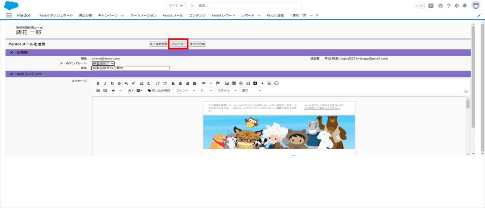Image resolution: width=485 pixels, height=208 pixels.
Task: Align text right
Action: (188, 83)
